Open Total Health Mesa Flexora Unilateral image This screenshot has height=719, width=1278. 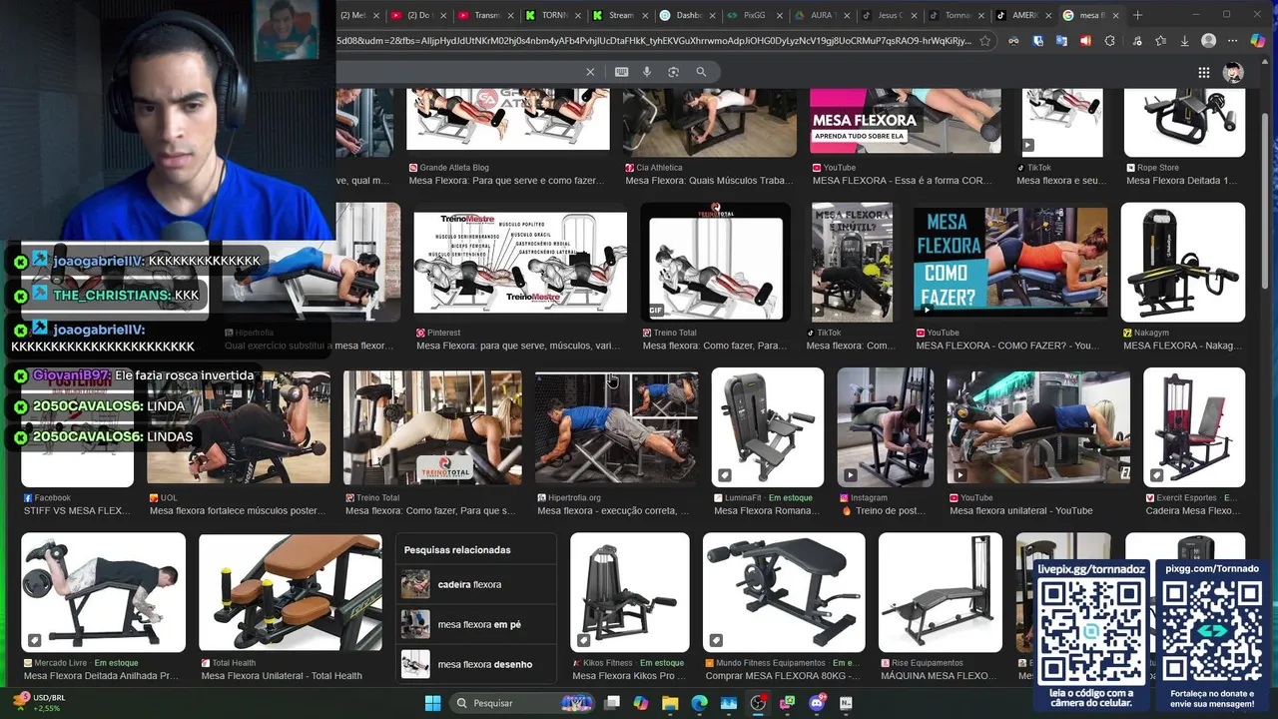click(x=291, y=592)
